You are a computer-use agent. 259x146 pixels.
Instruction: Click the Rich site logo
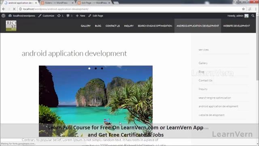[11, 26]
